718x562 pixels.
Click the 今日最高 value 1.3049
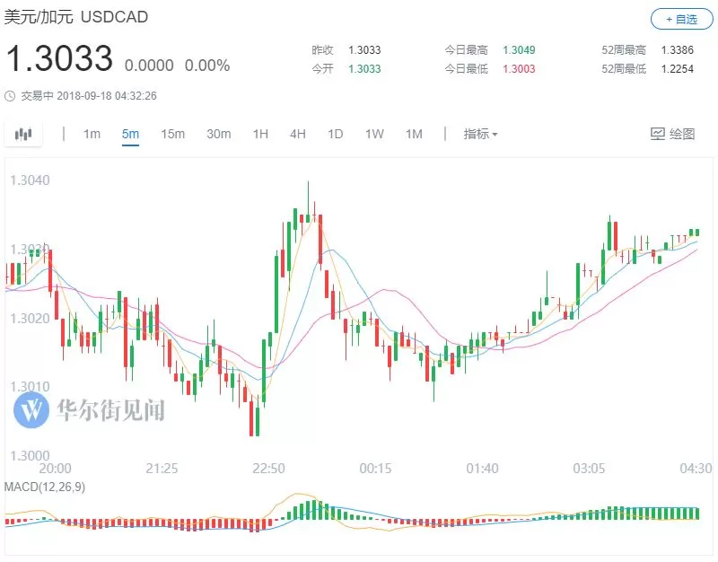(519, 50)
